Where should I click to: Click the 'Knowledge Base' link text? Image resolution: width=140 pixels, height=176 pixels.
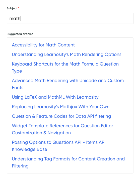pos(30,149)
